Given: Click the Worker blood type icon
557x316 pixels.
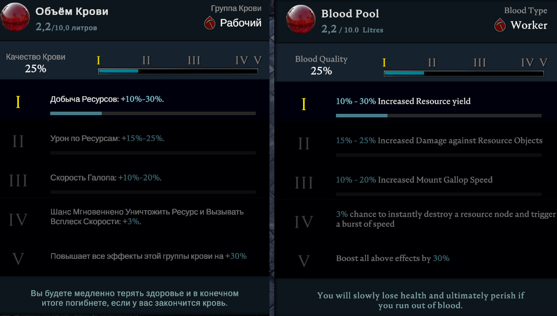Looking at the screenshot, I should (500, 25).
